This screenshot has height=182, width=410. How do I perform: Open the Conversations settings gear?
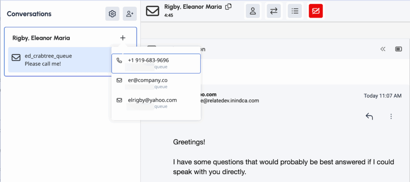tap(113, 14)
